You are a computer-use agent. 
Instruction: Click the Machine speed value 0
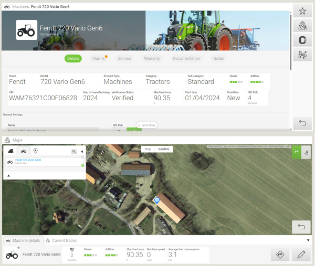[149, 254]
